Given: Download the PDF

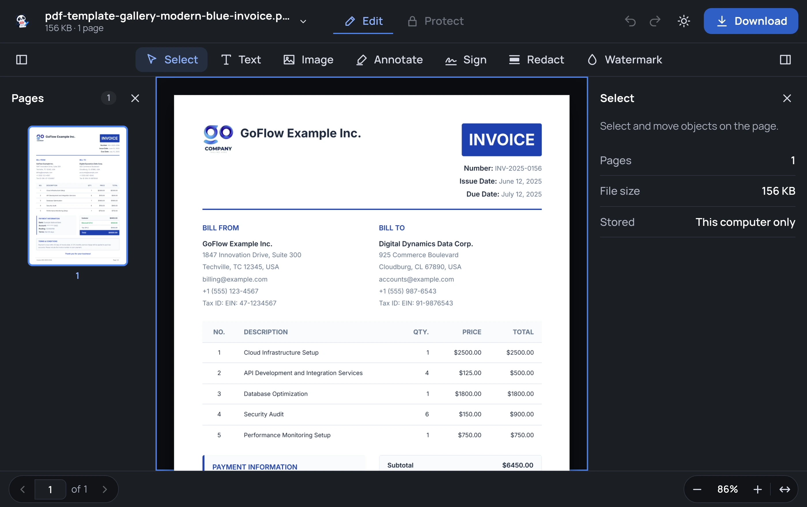Looking at the screenshot, I should [x=751, y=21].
